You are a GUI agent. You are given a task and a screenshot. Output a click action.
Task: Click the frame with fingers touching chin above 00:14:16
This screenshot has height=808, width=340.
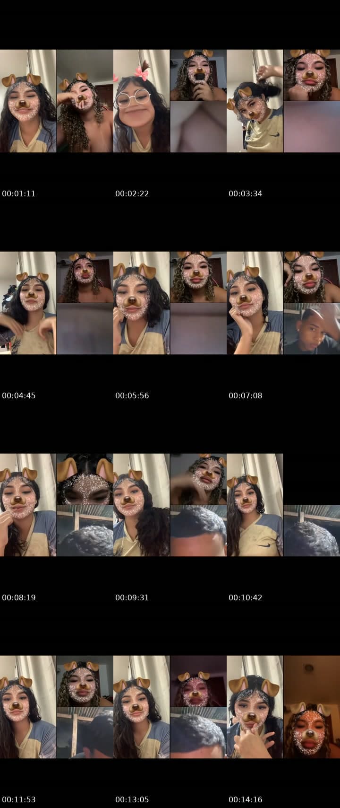(255, 707)
